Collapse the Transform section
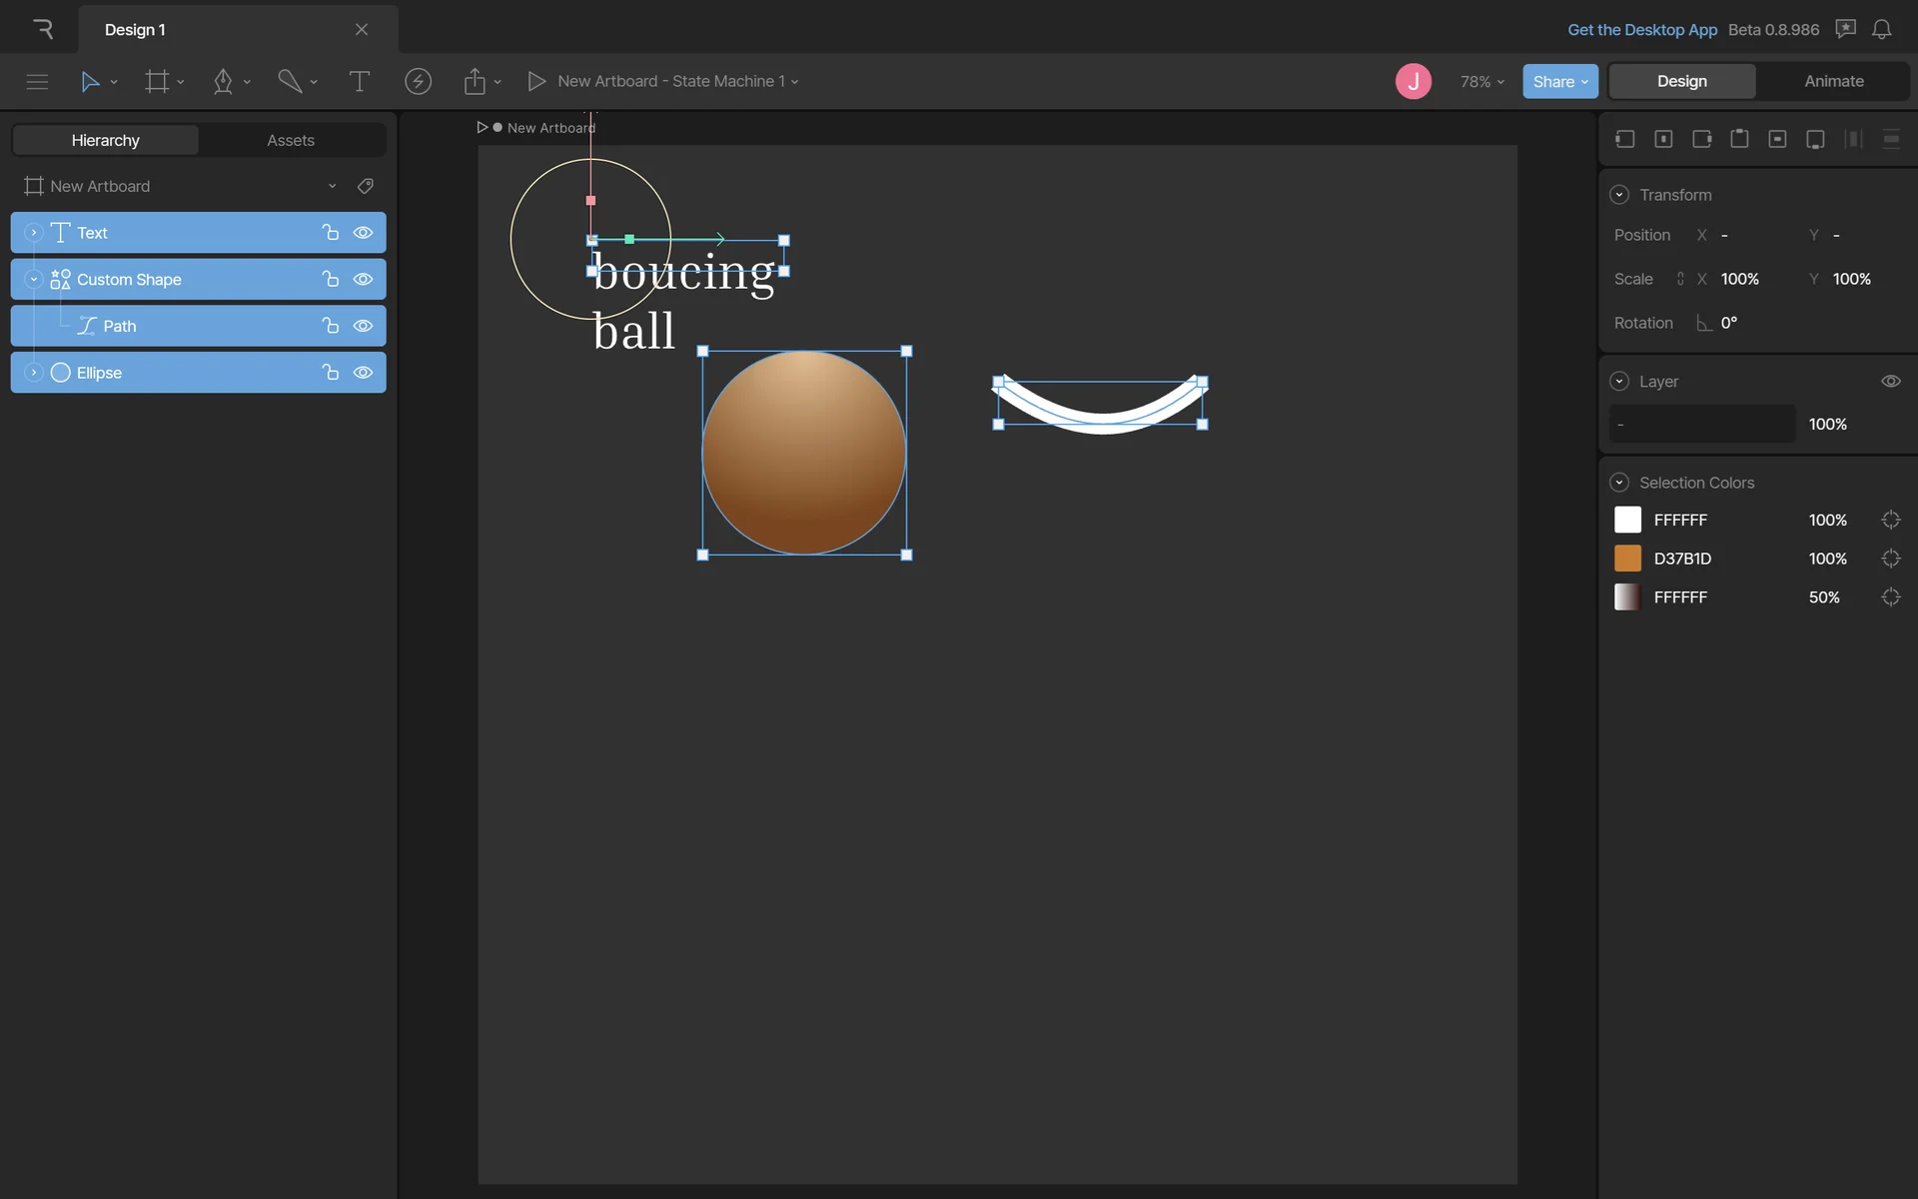Screen dimensions: 1918x1199 [x=1619, y=195]
